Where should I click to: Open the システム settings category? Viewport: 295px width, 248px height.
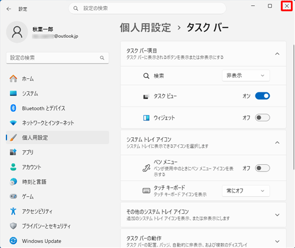click(x=57, y=94)
